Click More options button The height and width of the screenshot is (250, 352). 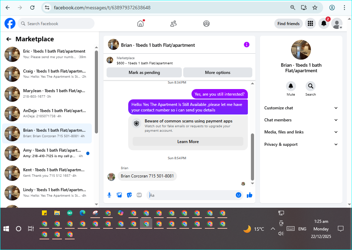tap(218, 73)
